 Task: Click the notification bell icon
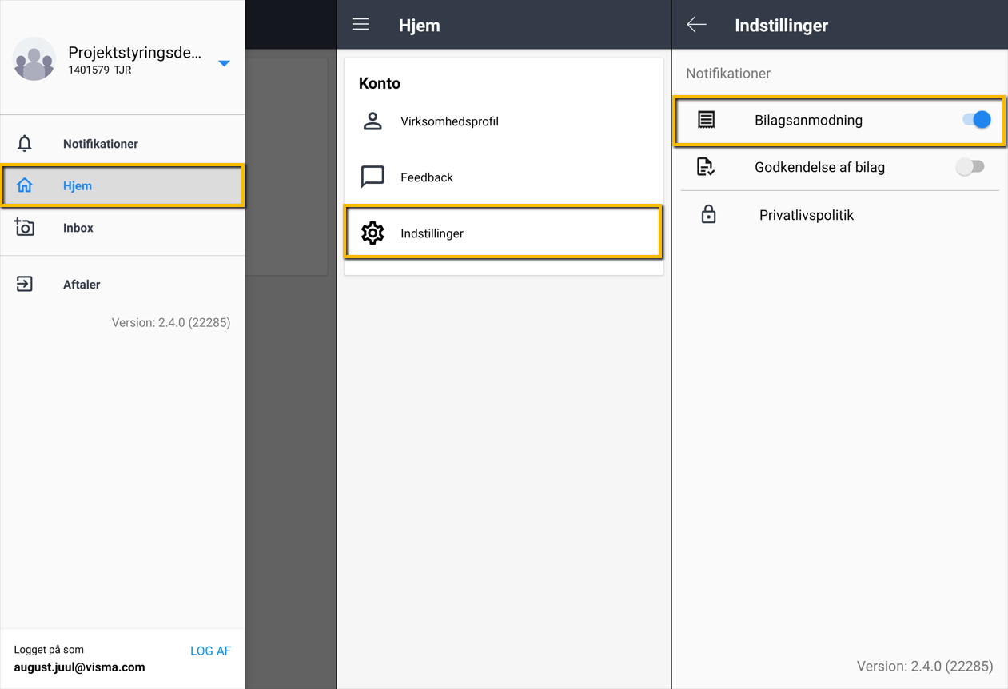25,144
